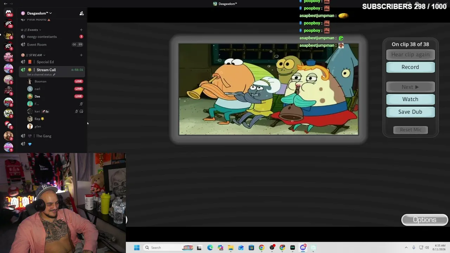Click Booman's avatar in Stream Call
Viewport: 450px width, 253px height.
click(x=30, y=82)
